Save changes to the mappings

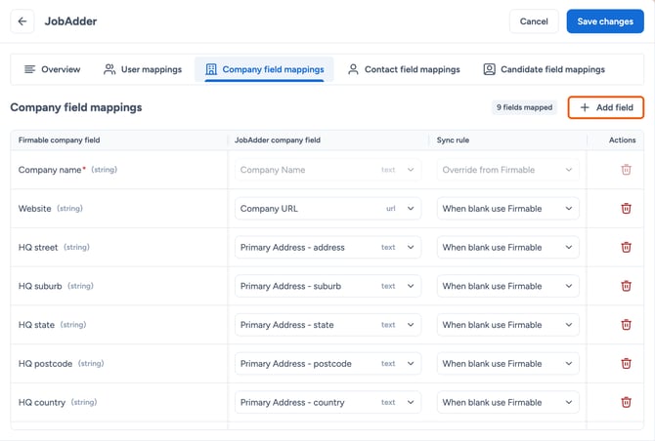(605, 21)
